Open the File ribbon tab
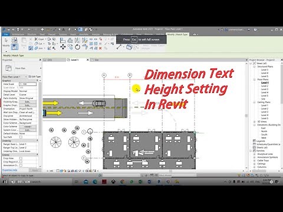This screenshot has width=283, height=212. pos(6,34)
